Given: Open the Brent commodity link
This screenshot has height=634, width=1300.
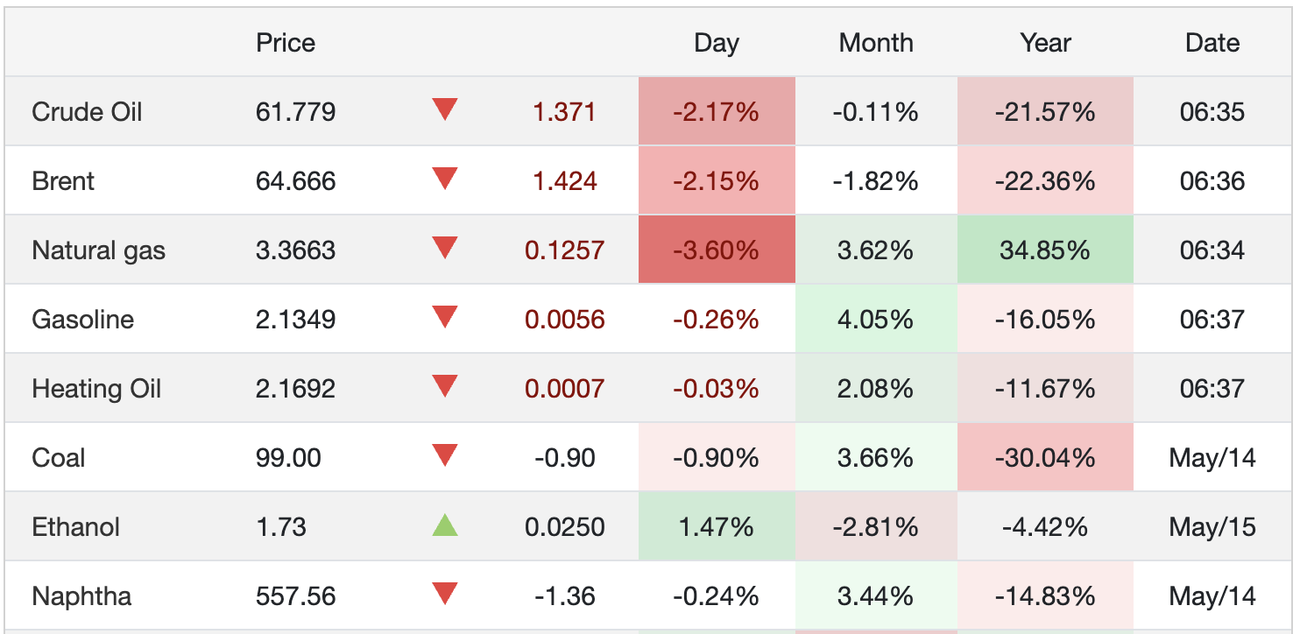Looking at the screenshot, I should pyautogui.click(x=63, y=181).
